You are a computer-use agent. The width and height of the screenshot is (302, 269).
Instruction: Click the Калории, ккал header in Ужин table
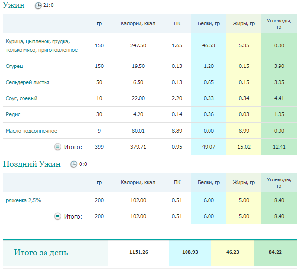pos(138,23)
